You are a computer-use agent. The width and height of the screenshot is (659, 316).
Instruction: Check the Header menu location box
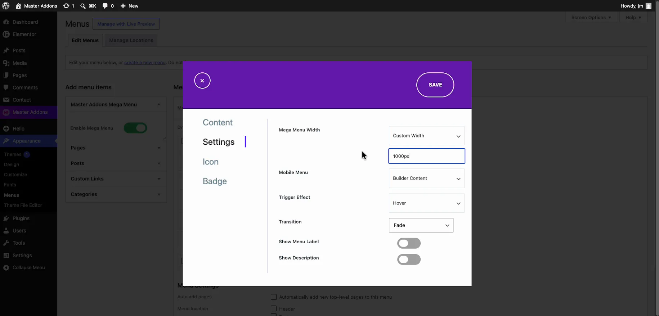pos(274,308)
